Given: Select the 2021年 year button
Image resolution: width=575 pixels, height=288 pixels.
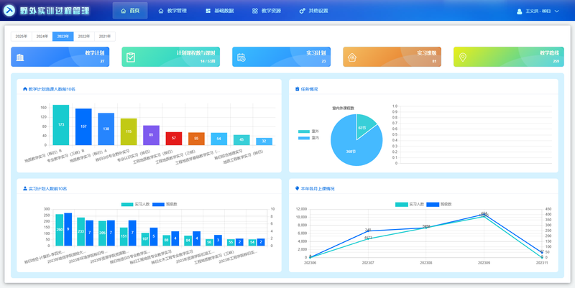Looking at the screenshot, I should tap(105, 37).
